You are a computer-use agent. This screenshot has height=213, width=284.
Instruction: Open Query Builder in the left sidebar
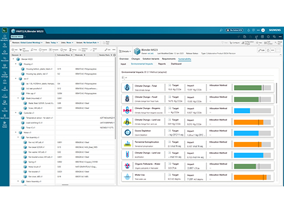(5, 124)
